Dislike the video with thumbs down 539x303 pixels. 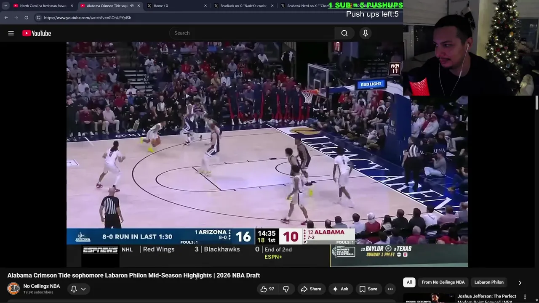click(286, 289)
